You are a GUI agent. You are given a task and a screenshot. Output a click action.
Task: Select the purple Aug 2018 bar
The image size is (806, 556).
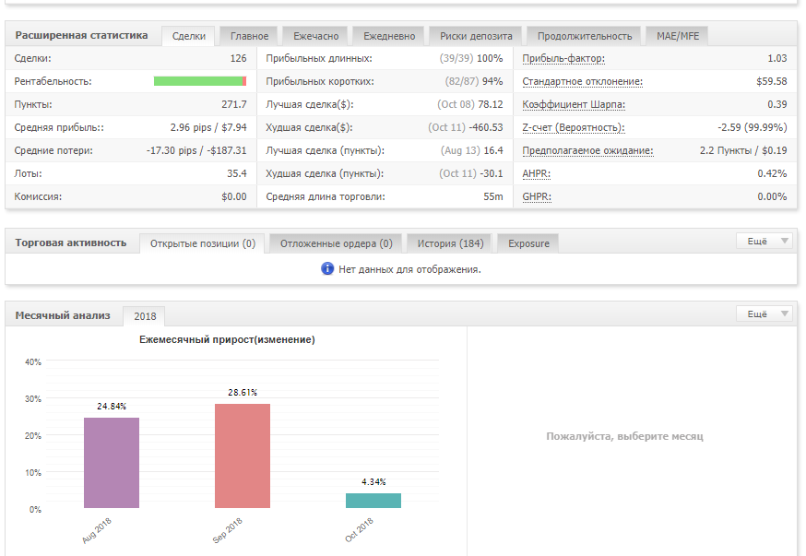[112, 463]
